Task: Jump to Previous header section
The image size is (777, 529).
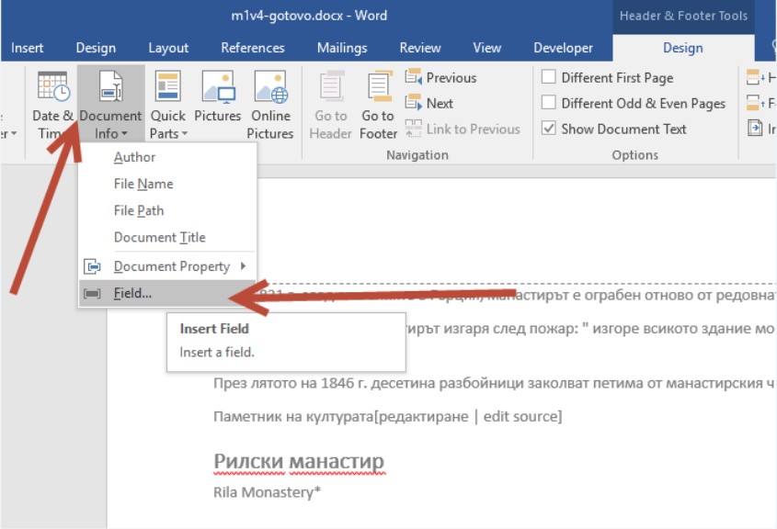Action: (x=440, y=78)
